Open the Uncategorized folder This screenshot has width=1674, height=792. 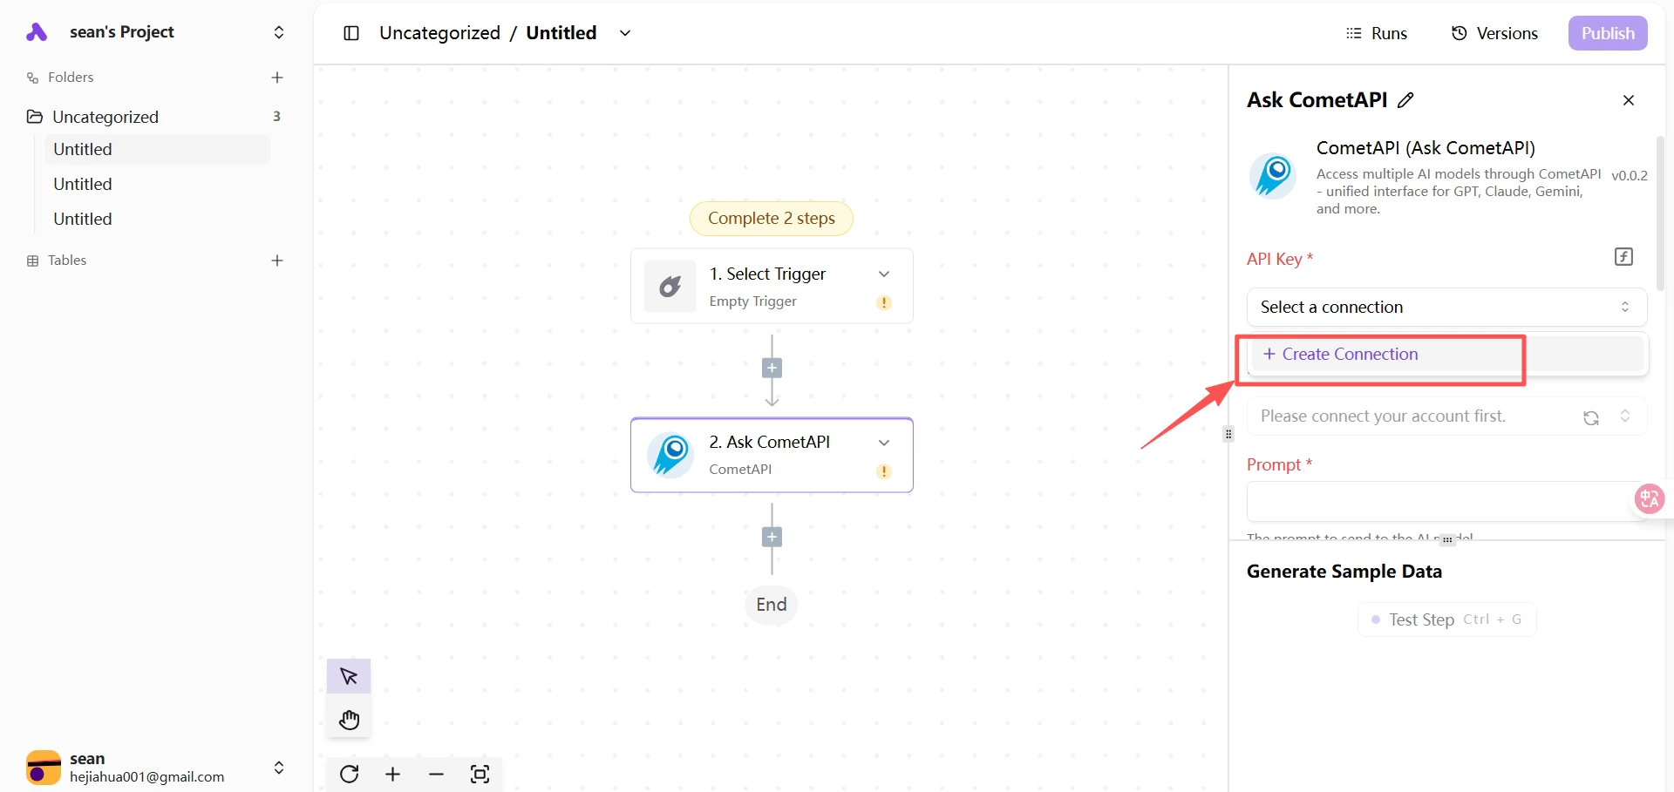(105, 117)
